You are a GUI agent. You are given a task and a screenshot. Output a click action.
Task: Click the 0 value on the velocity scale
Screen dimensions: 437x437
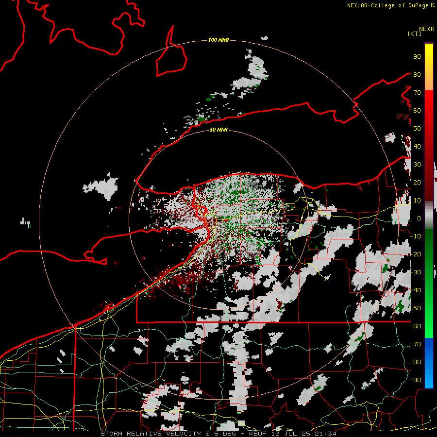click(x=419, y=218)
